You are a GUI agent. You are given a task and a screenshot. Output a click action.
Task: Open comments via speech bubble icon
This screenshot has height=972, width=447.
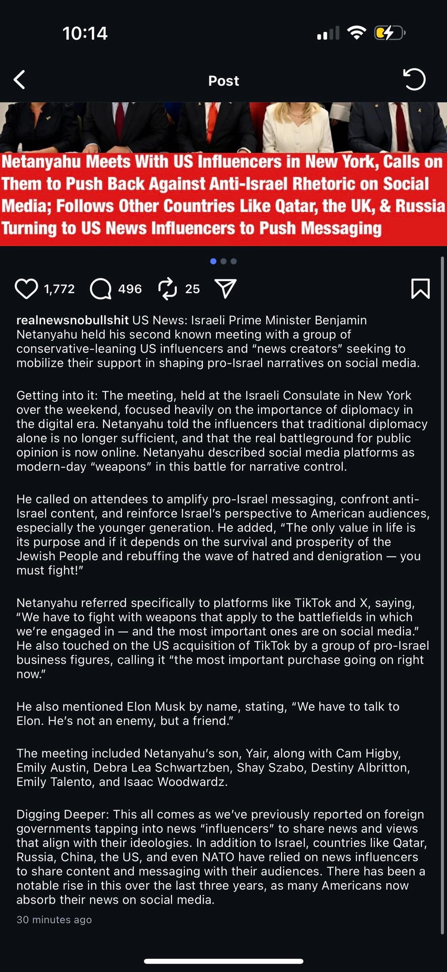click(101, 289)
